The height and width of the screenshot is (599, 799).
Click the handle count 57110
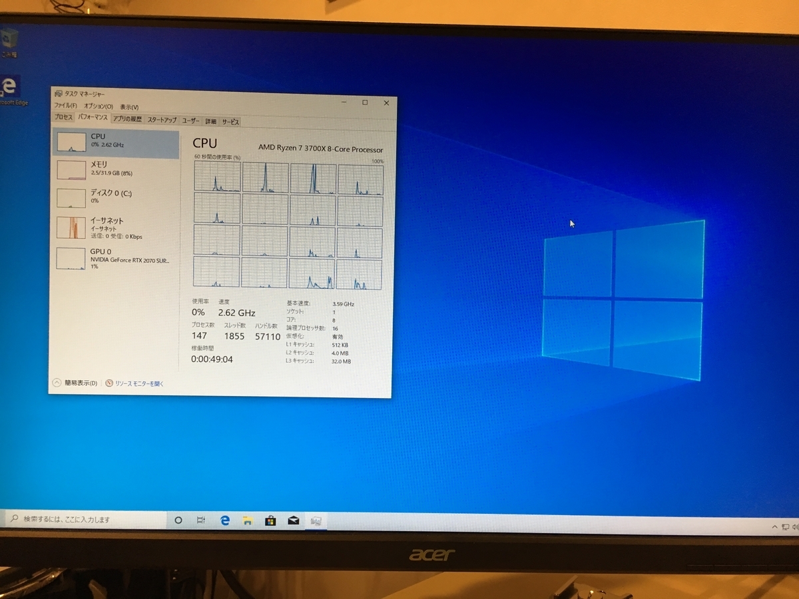(268, 337)
